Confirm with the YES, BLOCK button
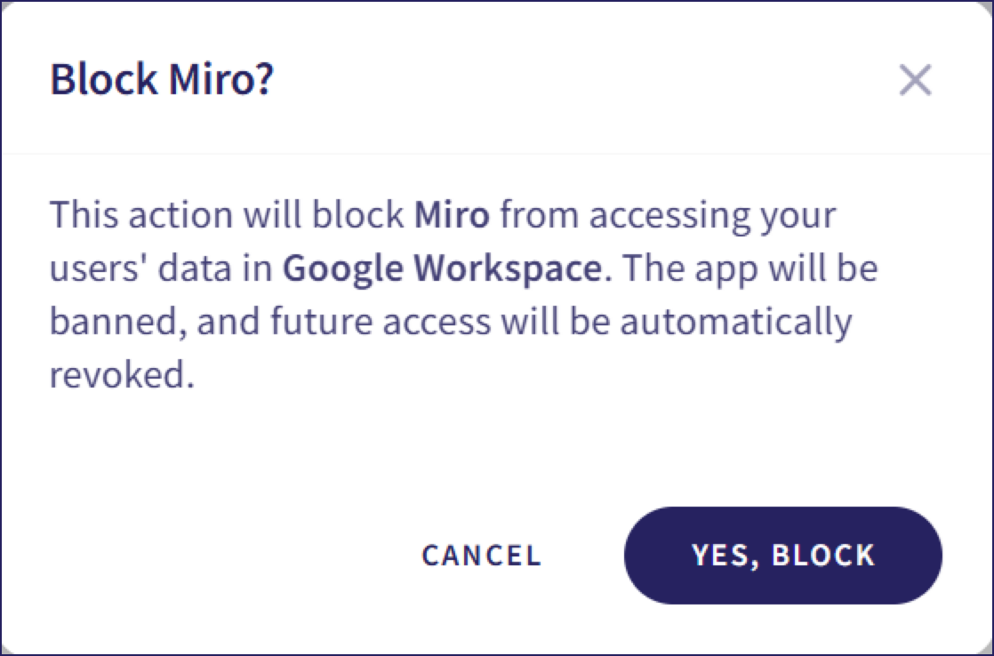 coord(783,556)
